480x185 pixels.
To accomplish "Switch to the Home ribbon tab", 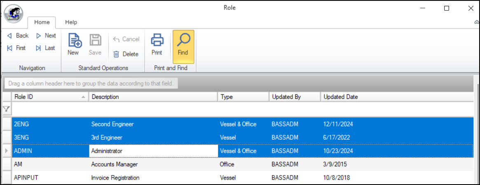I will coord(42,22).
